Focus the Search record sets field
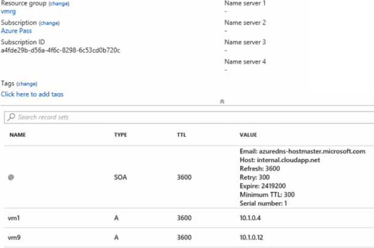This screenshot has height=248, width=374. point(185,117)
